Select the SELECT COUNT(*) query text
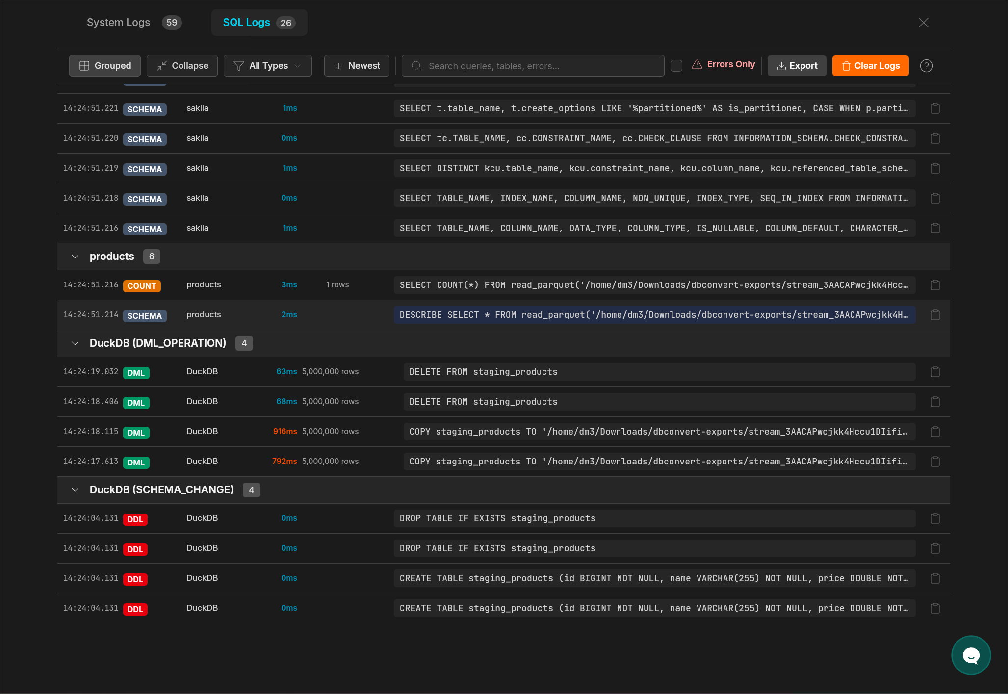Viewport: 1008px width, 694px height. tap(654, 285)
